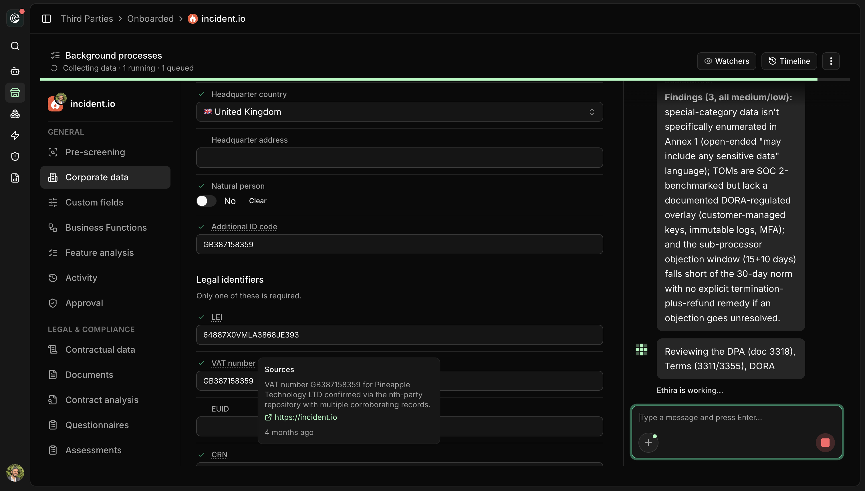The image size is (865, 491).
Task: Open the https://incident.io source link
Action: [305, 417]
